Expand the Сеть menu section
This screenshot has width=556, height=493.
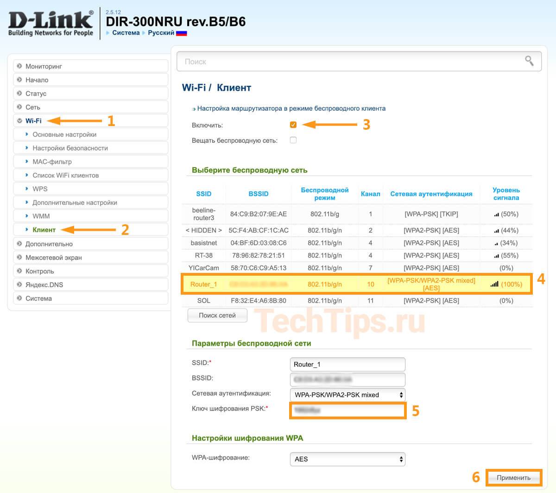(x=90, y=107)
